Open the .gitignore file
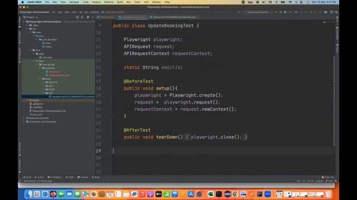This screenshot has height=200, width=357. coord(36,104)
